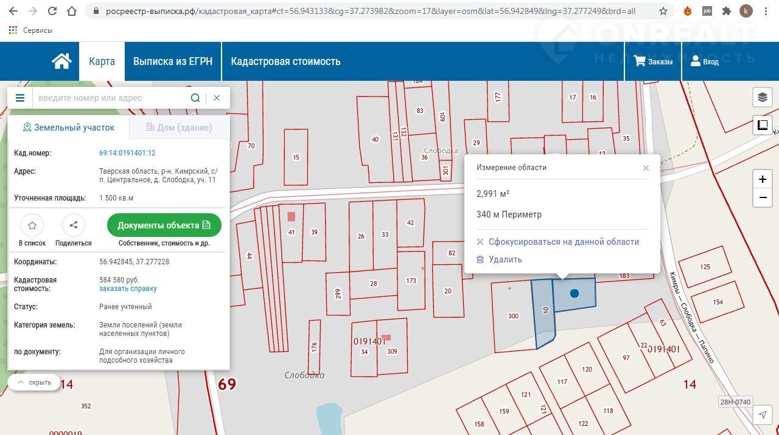Activate the ruler measurement tool
The image size is (779, 435).
[x=762, y=126]
